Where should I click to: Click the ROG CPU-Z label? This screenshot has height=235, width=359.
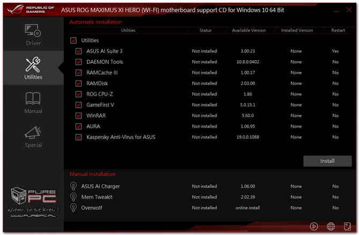[100, 94]
